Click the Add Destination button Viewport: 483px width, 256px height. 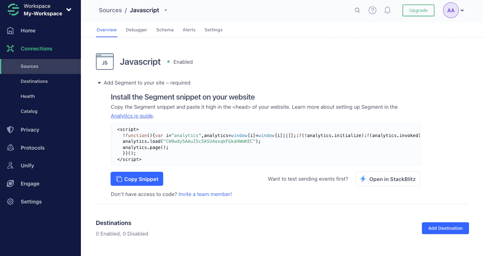point(445,228)
